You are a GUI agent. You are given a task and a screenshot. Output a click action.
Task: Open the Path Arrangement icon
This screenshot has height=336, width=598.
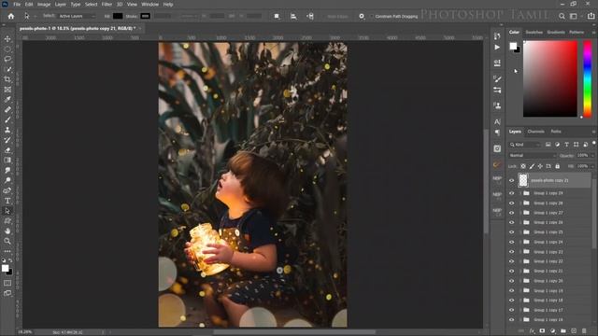tap(310, 17)
